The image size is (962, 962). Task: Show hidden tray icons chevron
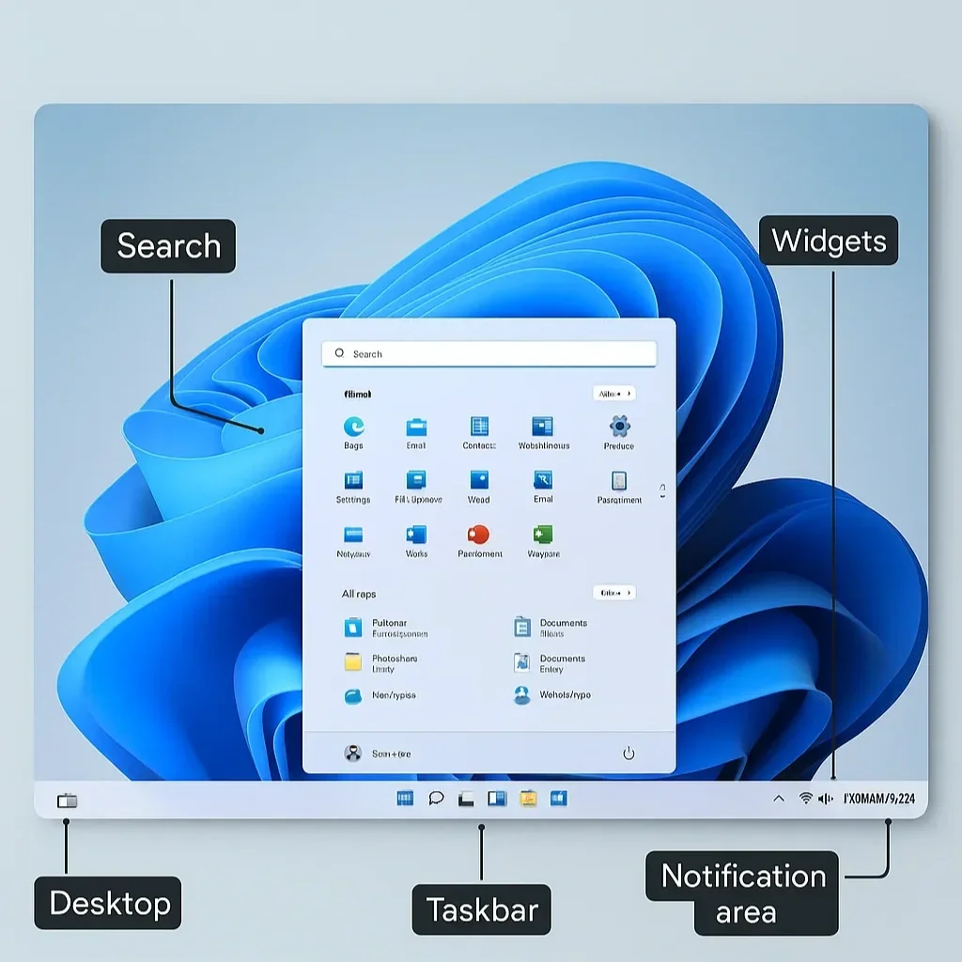coord(779,799)
